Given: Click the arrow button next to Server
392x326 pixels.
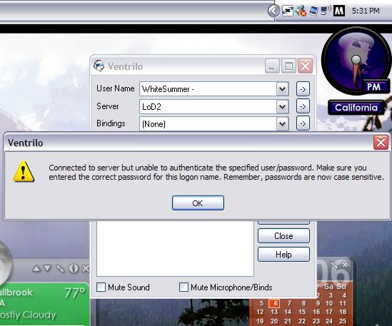Looking at the screenshot, I should [303, 107].
